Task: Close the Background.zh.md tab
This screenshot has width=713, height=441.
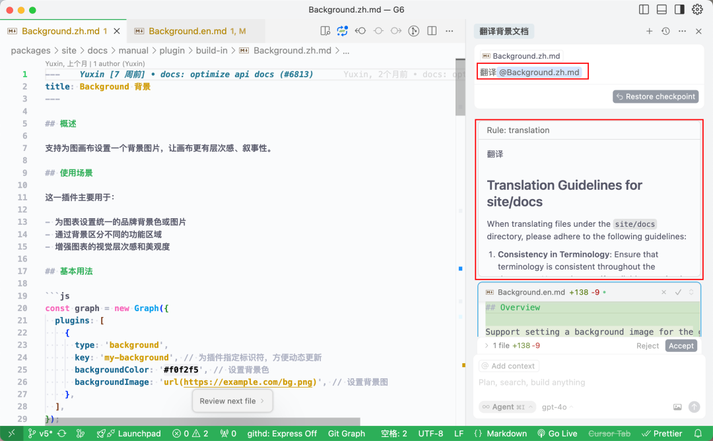Action: coord(117,31)
